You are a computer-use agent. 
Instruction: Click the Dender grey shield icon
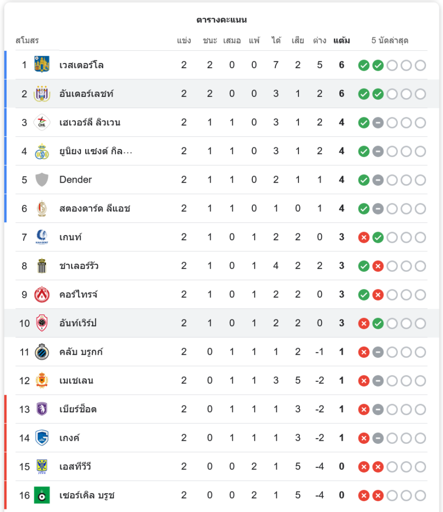(42, 180)
